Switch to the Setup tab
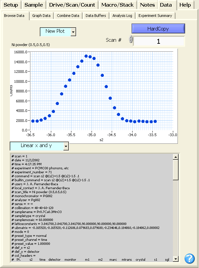199x268 pixels. pyautogui.click(x=11, y=5)
